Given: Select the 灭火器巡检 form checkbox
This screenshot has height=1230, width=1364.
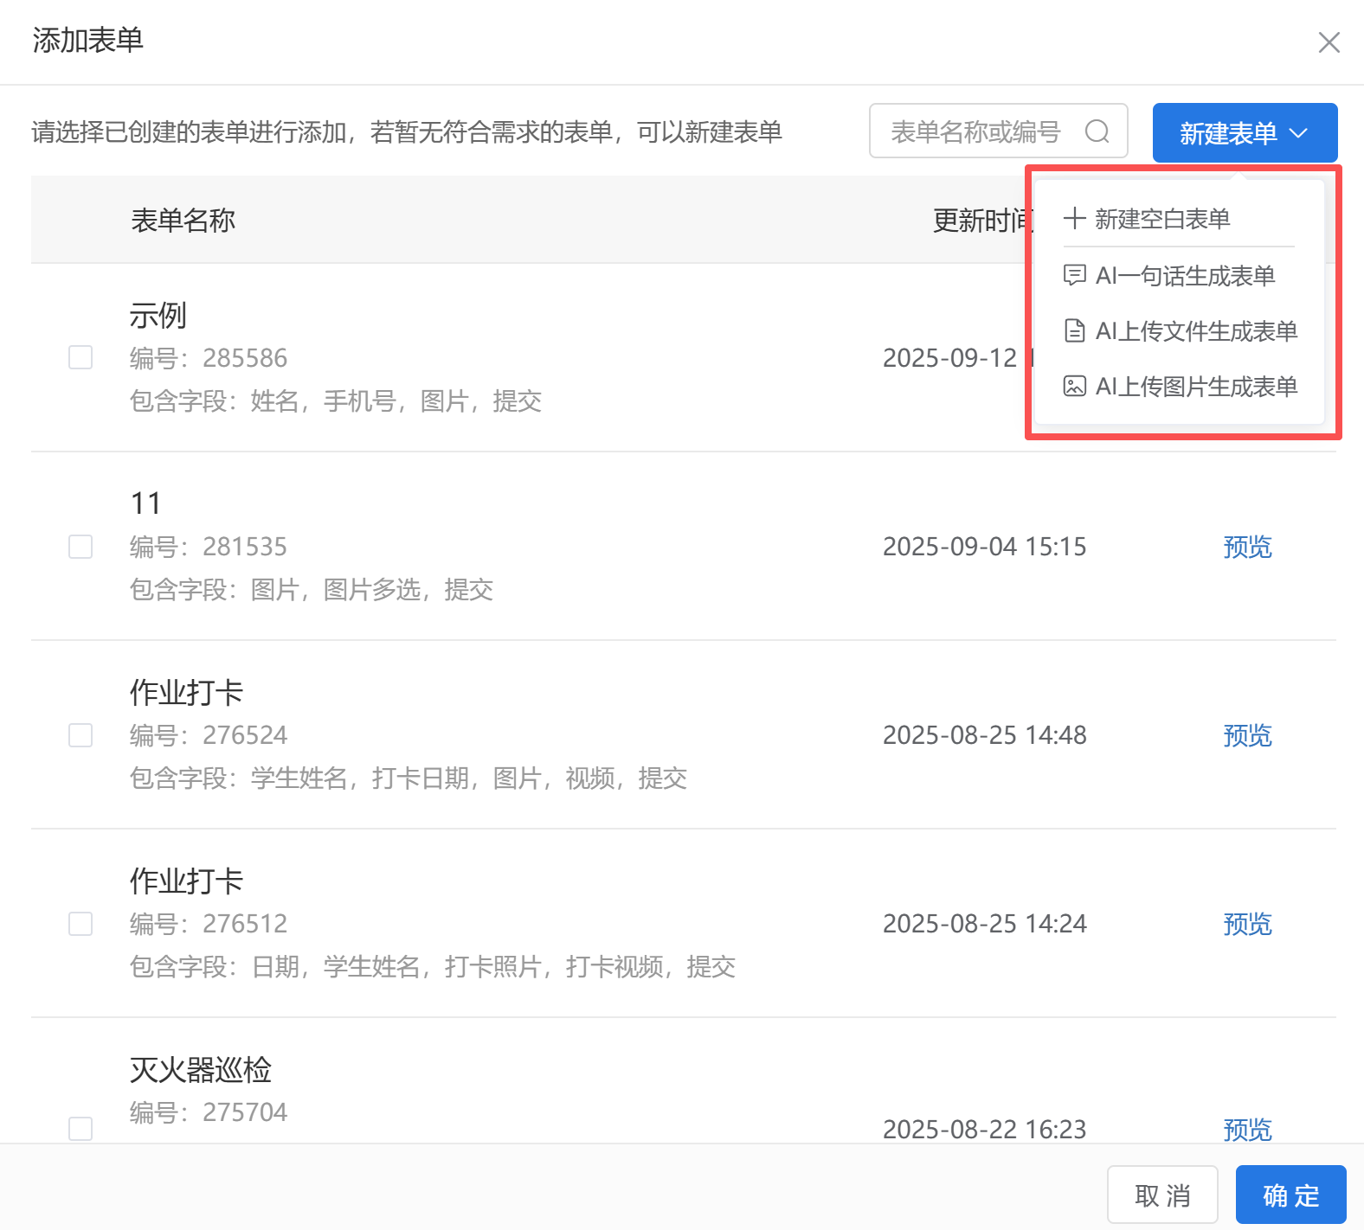Looking at the screenshot, I should click(80, 1128).
